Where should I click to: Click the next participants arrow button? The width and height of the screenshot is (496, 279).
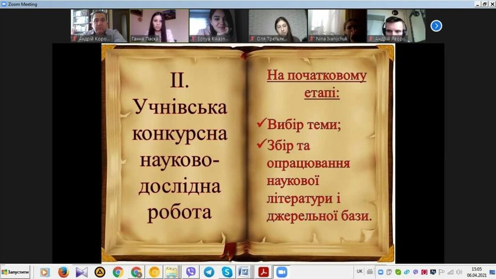tap(436, 26)
